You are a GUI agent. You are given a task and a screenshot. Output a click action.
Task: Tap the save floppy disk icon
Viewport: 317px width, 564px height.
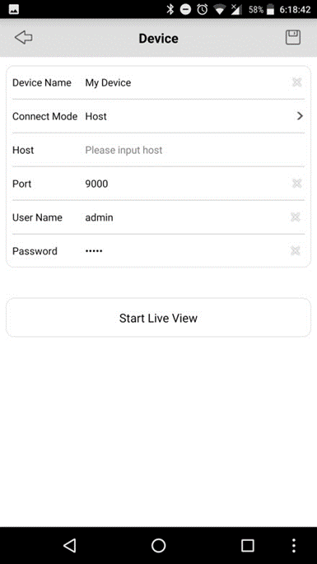[293, 38]
